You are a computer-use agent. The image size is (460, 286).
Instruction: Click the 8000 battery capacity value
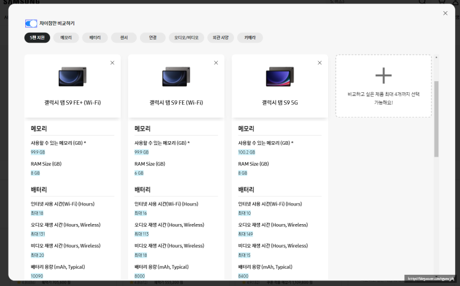pos(140,276)
